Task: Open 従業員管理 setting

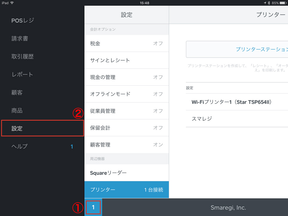Action: tap(127, 111)
